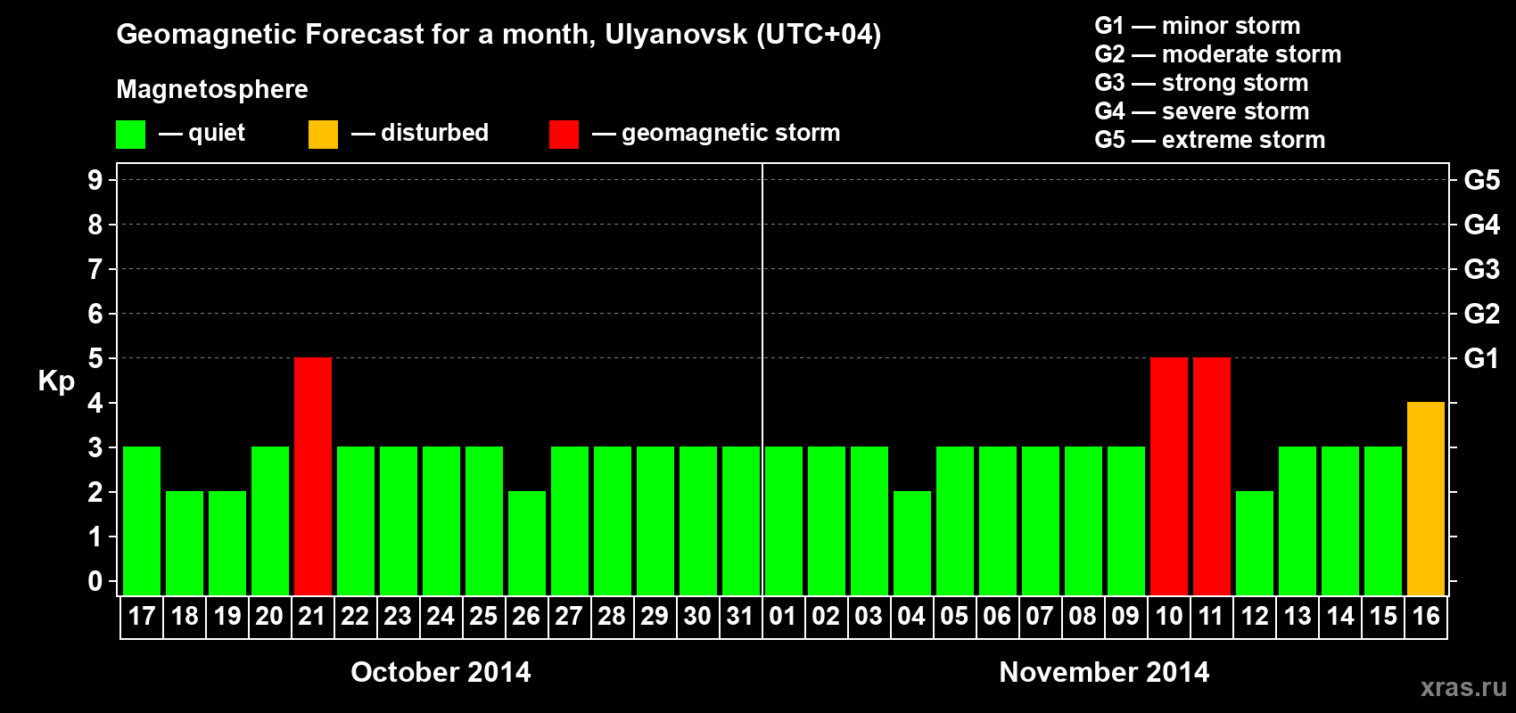Click the 'disturbed' legend text
Viewport: 1516px width, 713px height.
(434, 133)
